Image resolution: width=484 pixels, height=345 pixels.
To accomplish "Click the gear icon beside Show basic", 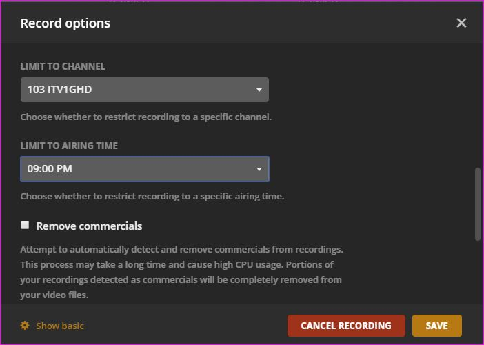I will pos(25,326).
